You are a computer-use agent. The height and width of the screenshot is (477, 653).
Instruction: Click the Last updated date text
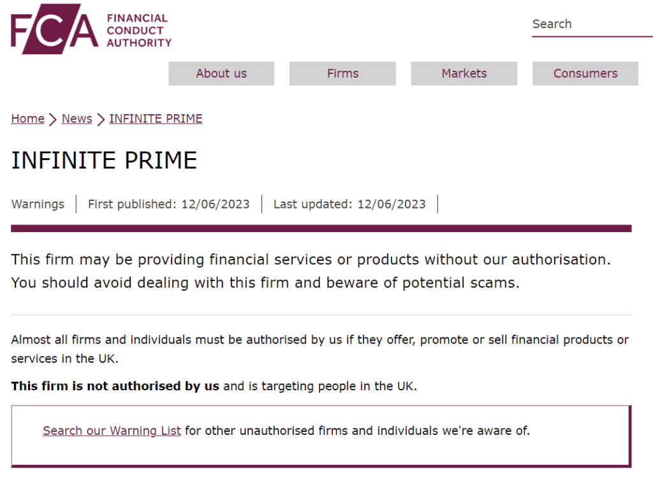click(349, 204)
